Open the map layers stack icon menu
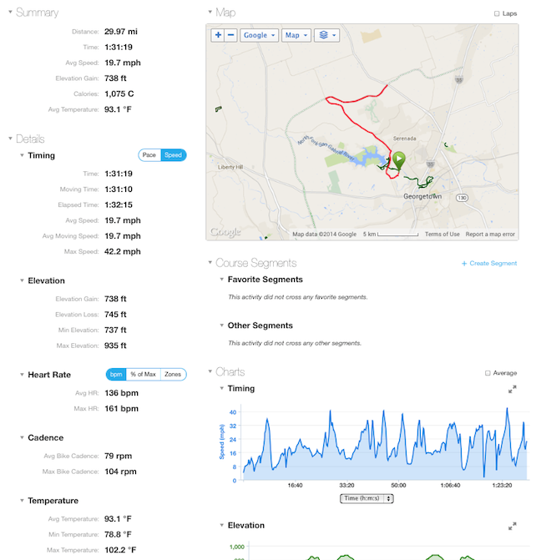 pos(326,35)
